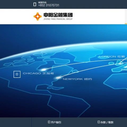
Task: Click the LONDON 伦敦 map label
Action: click(112, 57)
